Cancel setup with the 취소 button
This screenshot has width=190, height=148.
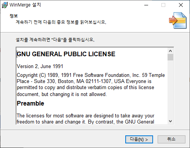(171, 139)
